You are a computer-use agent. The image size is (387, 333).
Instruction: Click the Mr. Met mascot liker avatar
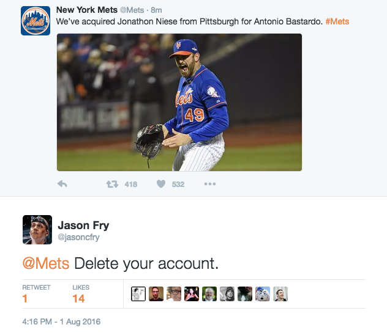263,294
